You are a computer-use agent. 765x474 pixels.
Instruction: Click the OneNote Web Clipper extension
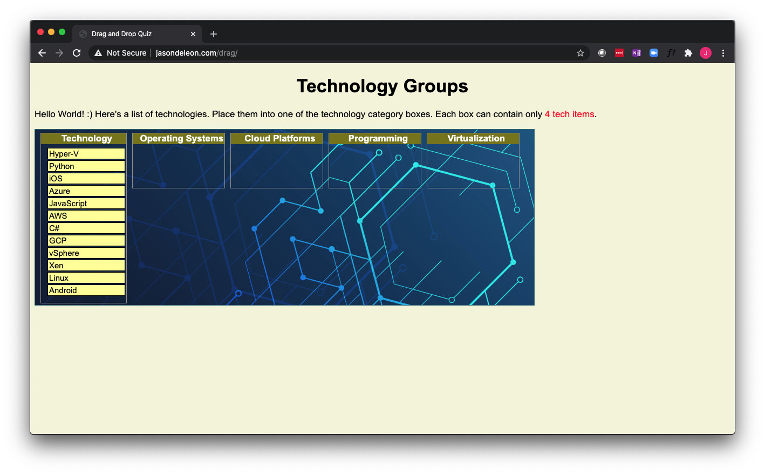click(x=637, y=53)
